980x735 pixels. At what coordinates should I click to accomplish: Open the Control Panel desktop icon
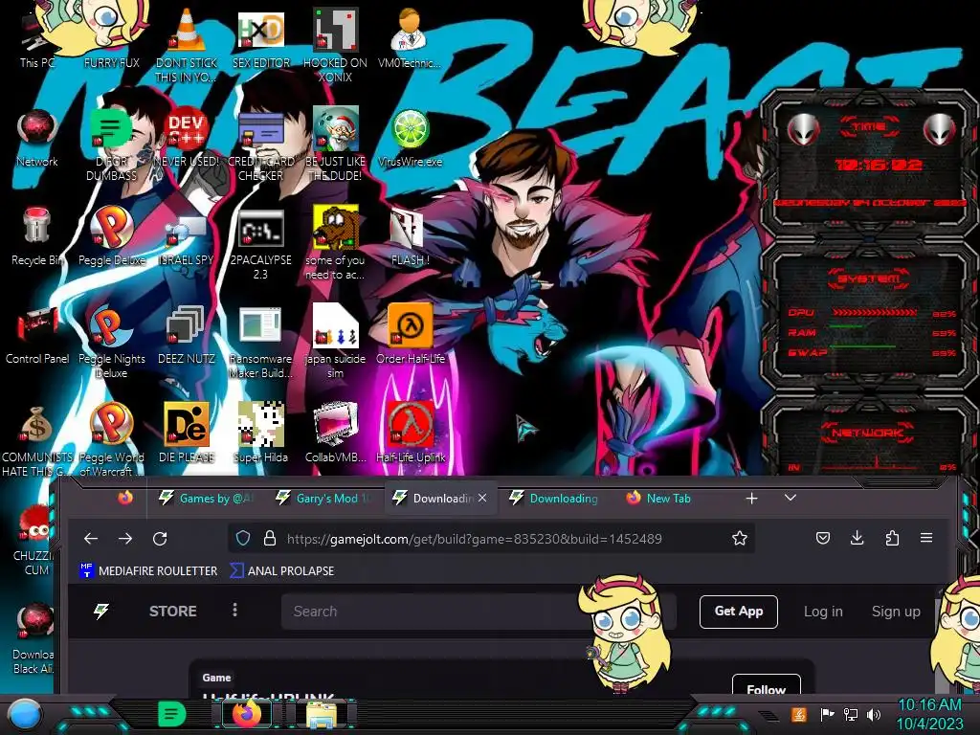(x=37, y=336)
